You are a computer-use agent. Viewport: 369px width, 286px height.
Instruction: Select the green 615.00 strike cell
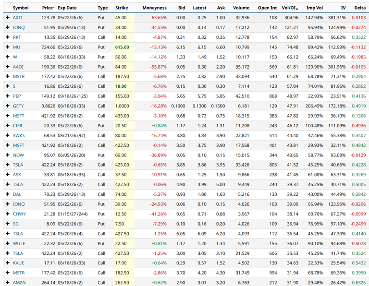122,47
